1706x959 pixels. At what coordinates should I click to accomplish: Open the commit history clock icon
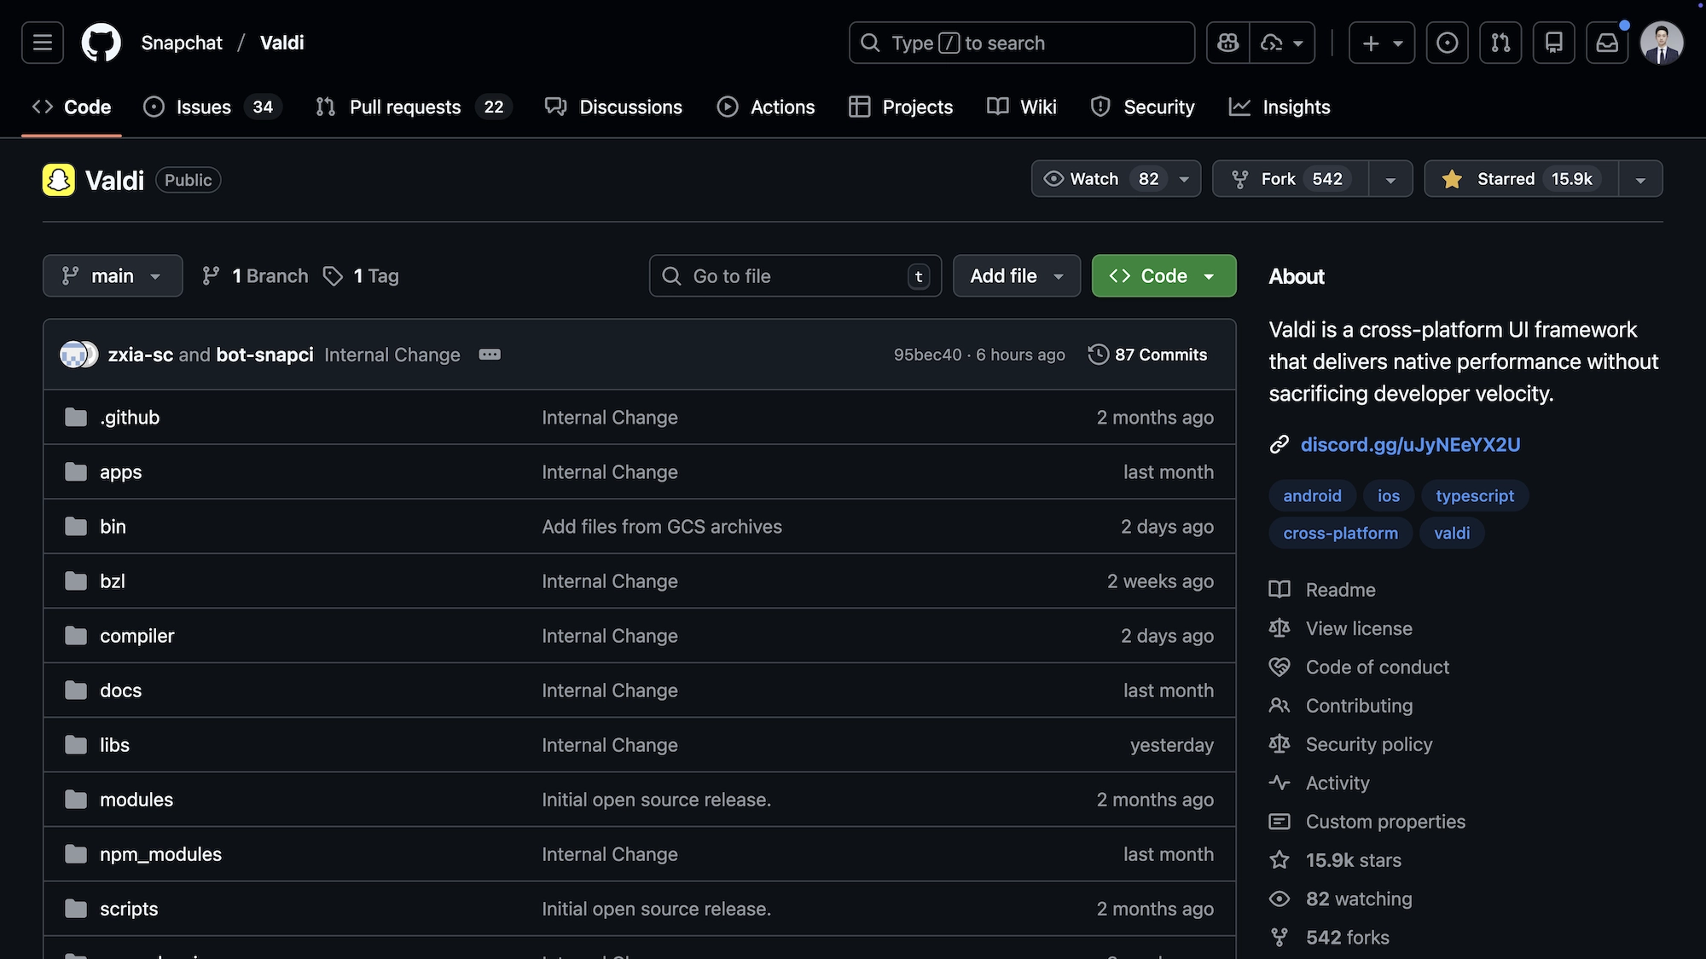click(1099, 355)
